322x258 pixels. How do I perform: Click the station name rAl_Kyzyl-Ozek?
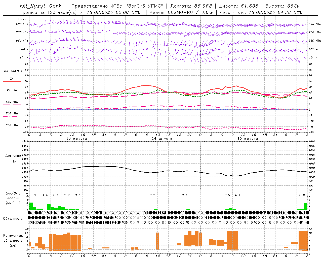(x=40, y=6)
